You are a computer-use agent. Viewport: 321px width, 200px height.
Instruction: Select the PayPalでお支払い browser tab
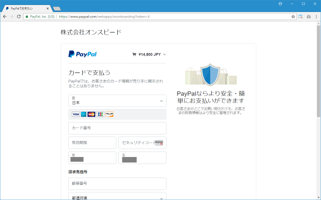(x=26, y=8)
